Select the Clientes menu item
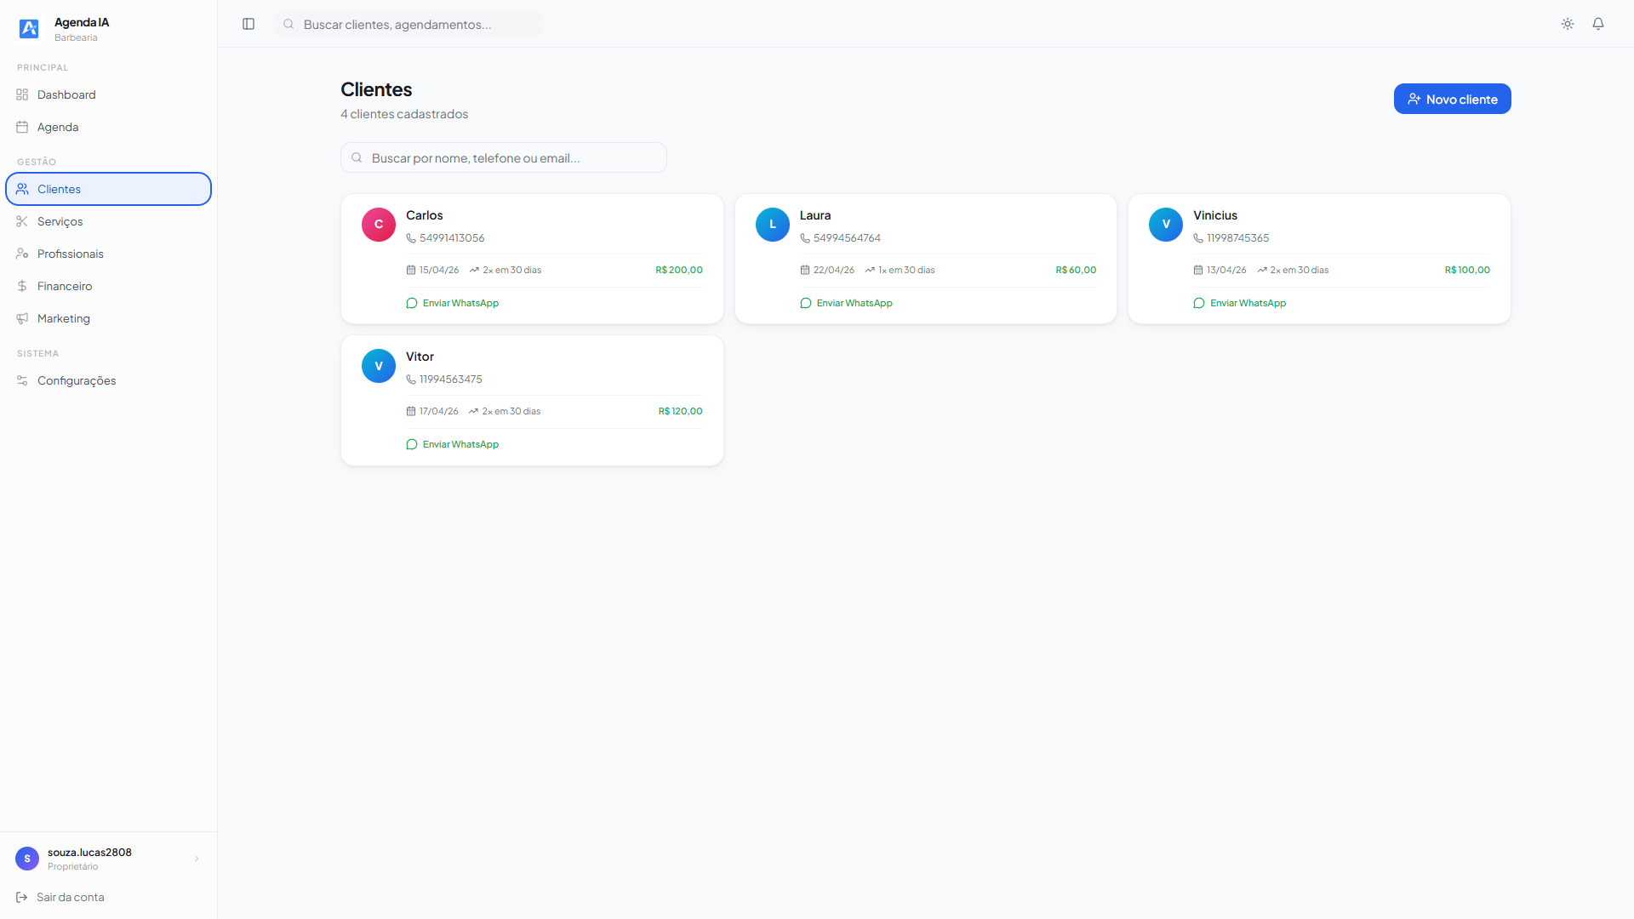 click(x=109, y=189)
